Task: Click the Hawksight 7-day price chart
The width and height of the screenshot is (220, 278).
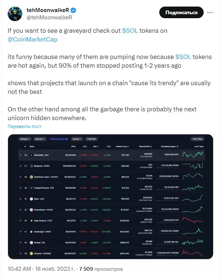Action: [192, 231]
